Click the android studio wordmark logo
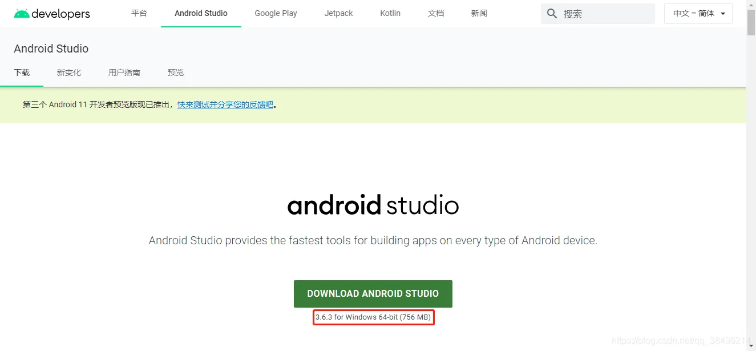This screenshot has height=351, width=756. click(x=373, y=205)
